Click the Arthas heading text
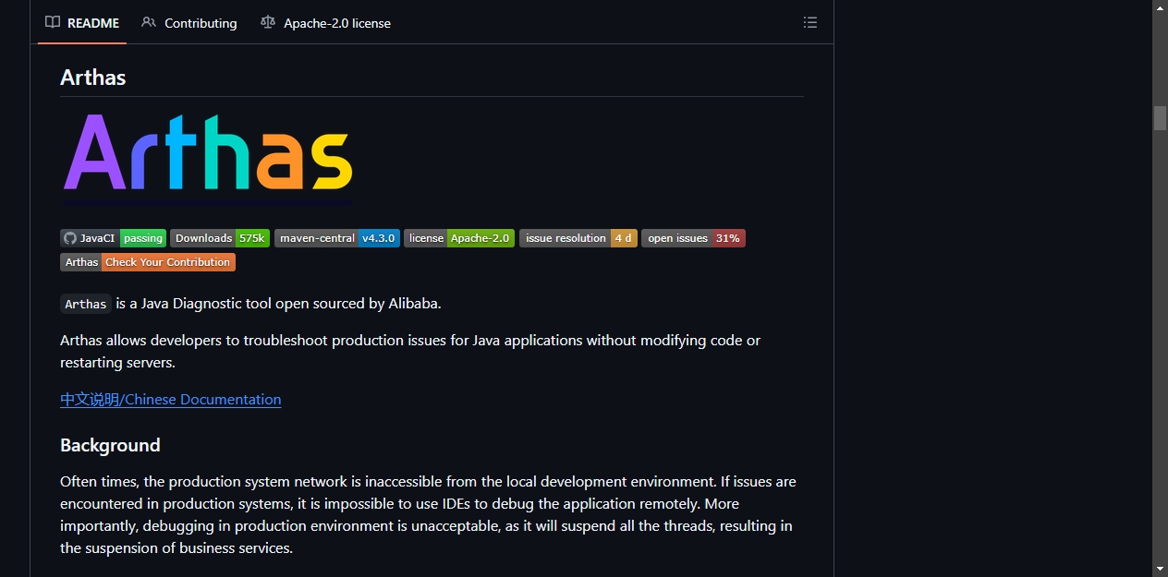This screenshot has width=1168, height=577. click(93, 78)
